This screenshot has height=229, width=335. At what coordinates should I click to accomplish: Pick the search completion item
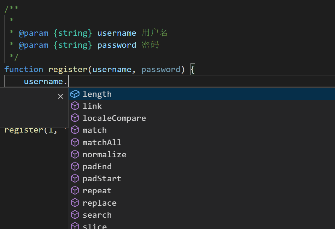click(97, 215)
